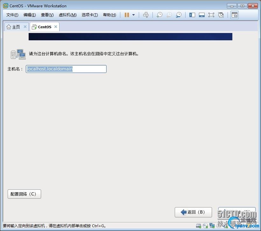Click the console view icon
261x231 pixels.
235,15
